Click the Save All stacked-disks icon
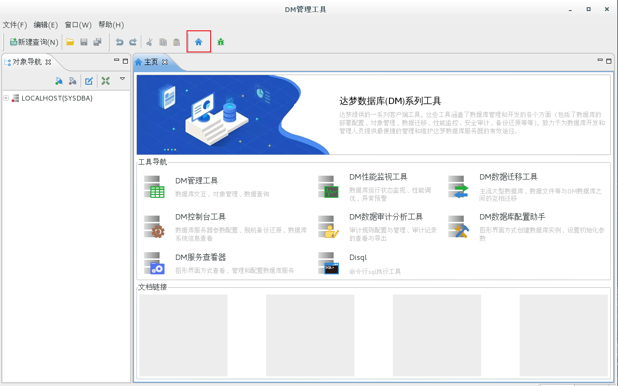 [97, 42]
